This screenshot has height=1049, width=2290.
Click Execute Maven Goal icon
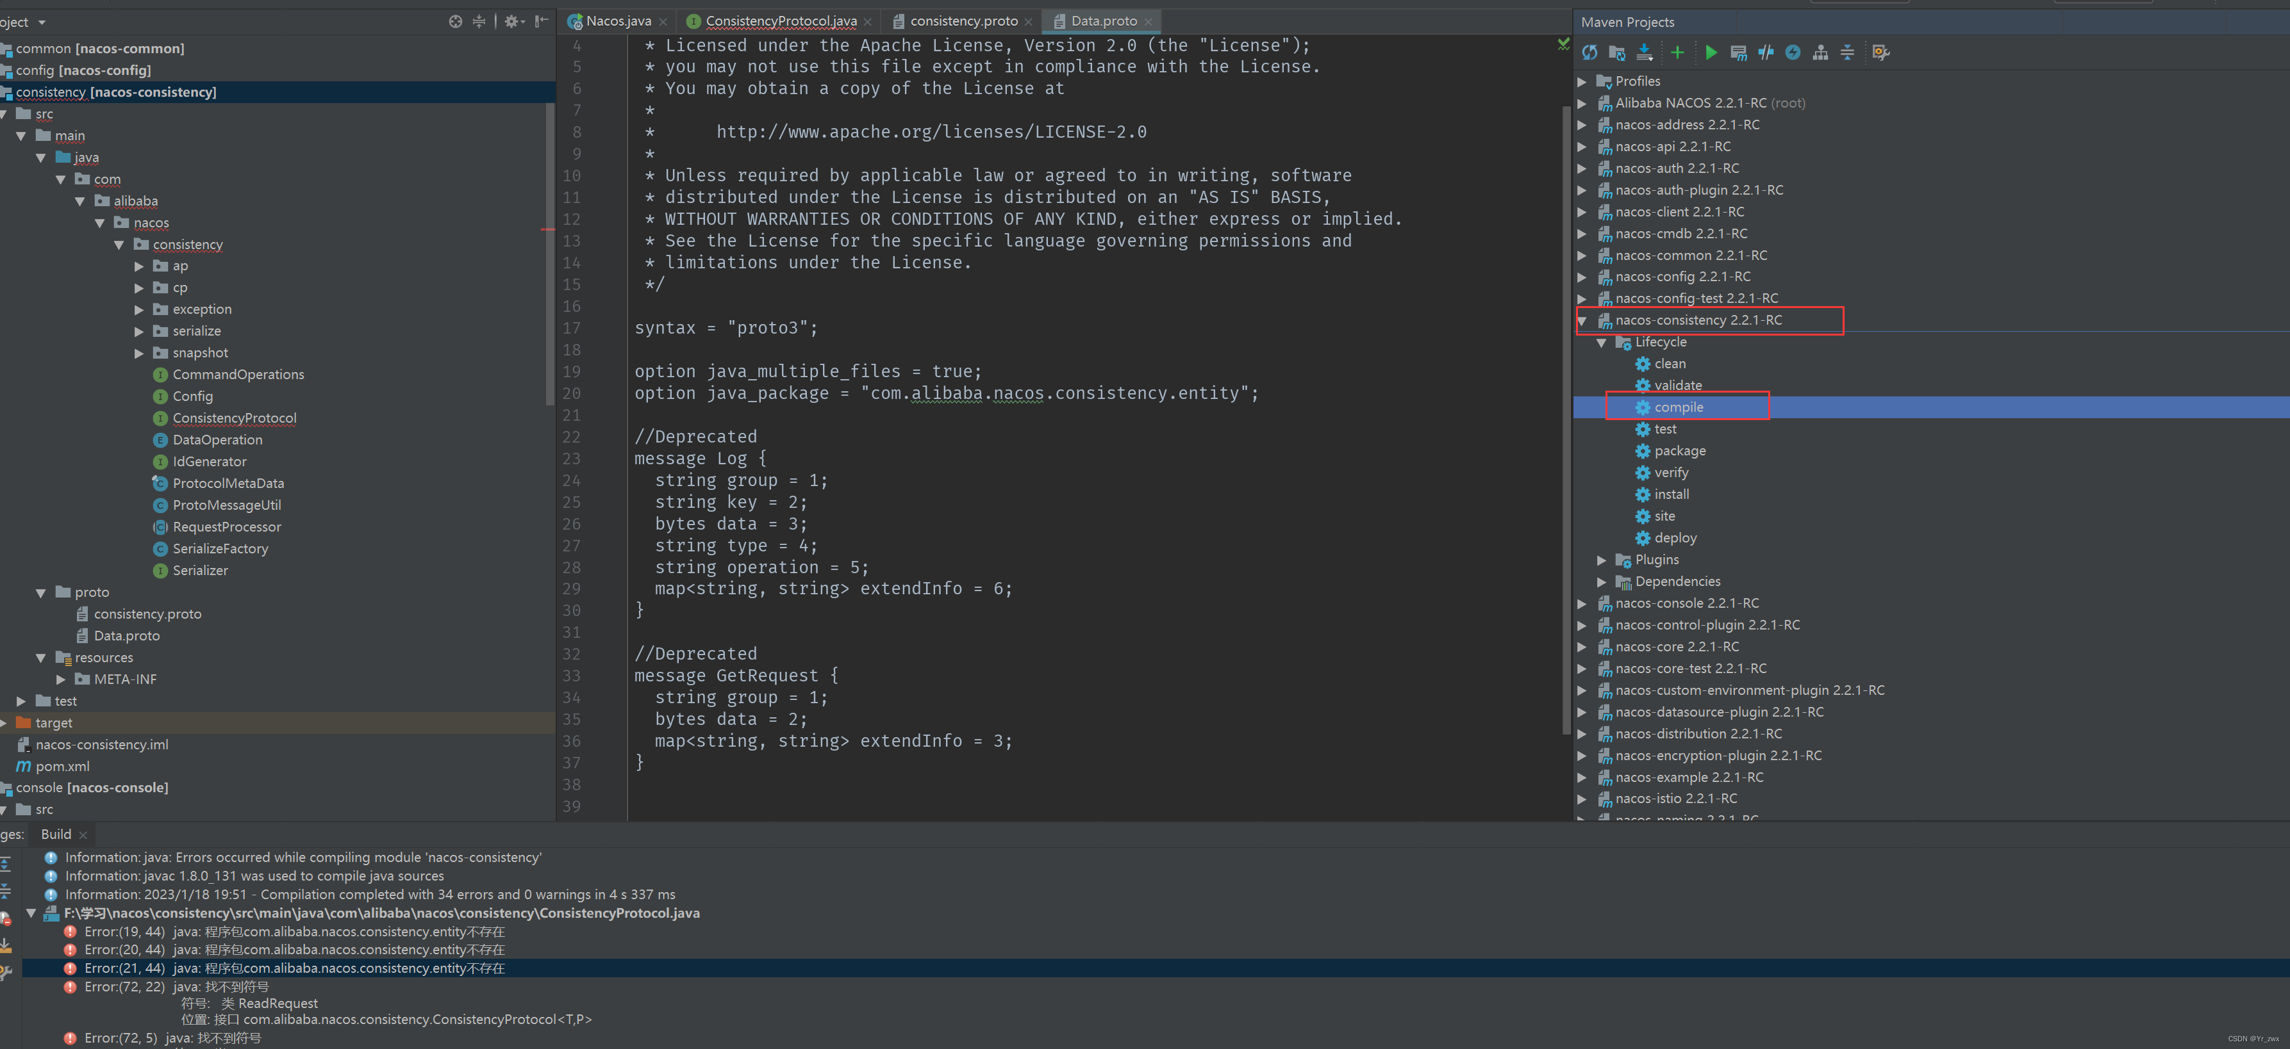pos(1739,53)
